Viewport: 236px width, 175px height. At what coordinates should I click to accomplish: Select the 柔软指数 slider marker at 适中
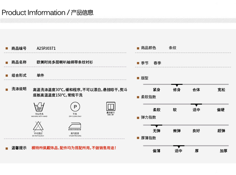[x=196, y=105]
